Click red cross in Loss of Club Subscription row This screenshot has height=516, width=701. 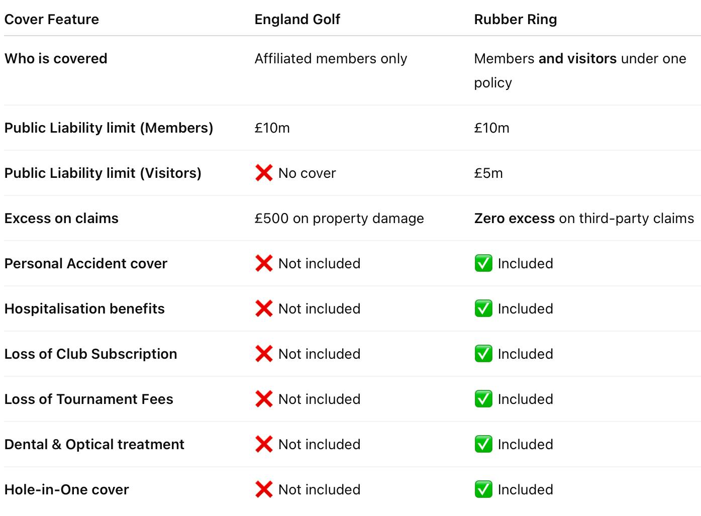[x=264, y=354]
